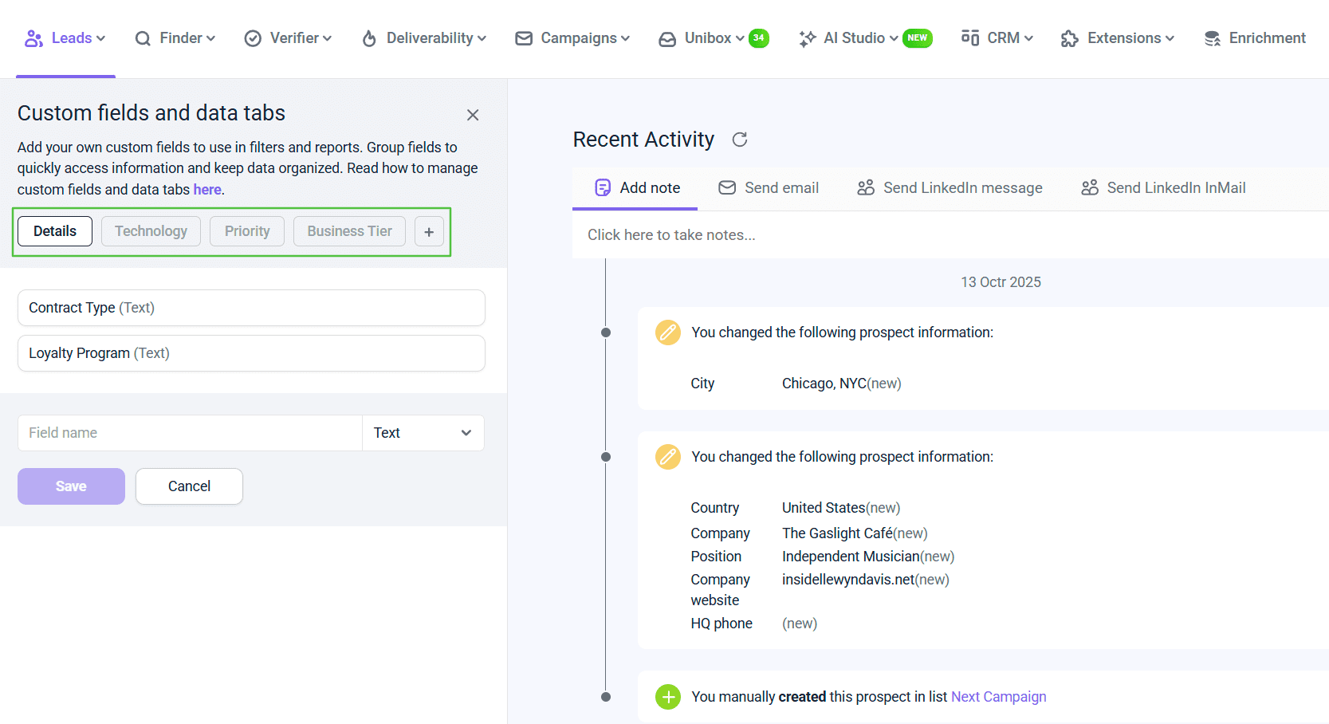Expand the Leads navigation menu
The image size is (1329, 724).
tap(65, 38)
